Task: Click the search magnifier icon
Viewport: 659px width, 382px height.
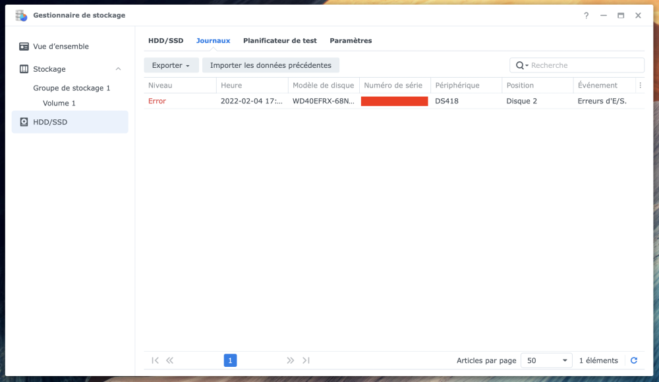Action: point(520,65)
